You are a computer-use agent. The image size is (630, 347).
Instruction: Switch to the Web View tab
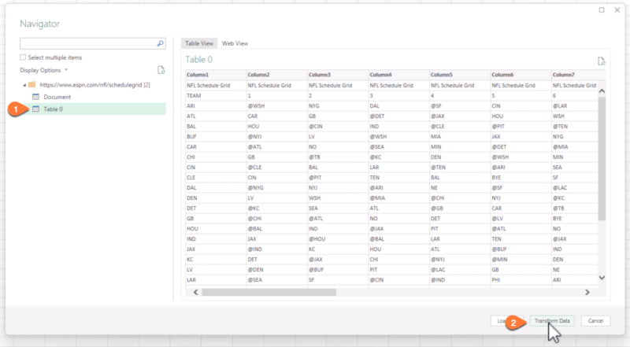click(235, 43)
